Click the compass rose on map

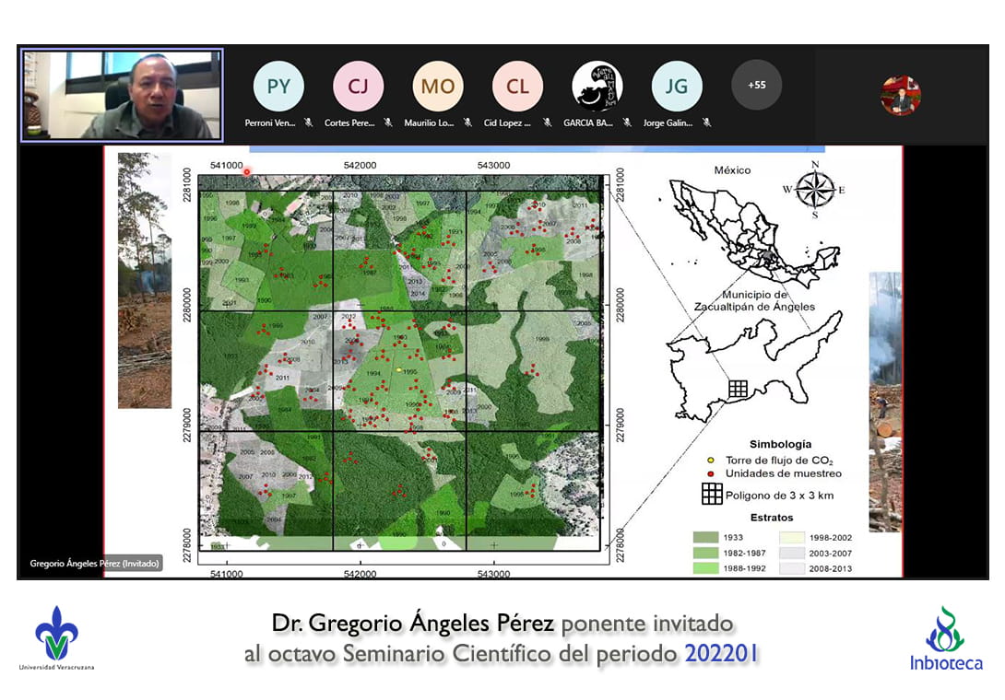coord(814,189)
